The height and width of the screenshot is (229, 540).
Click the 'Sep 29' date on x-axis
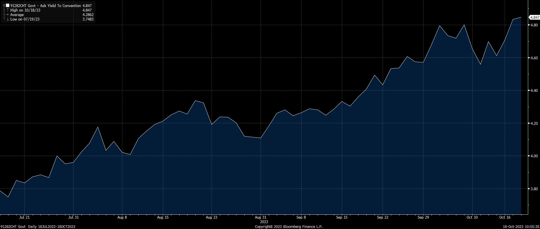423,217
